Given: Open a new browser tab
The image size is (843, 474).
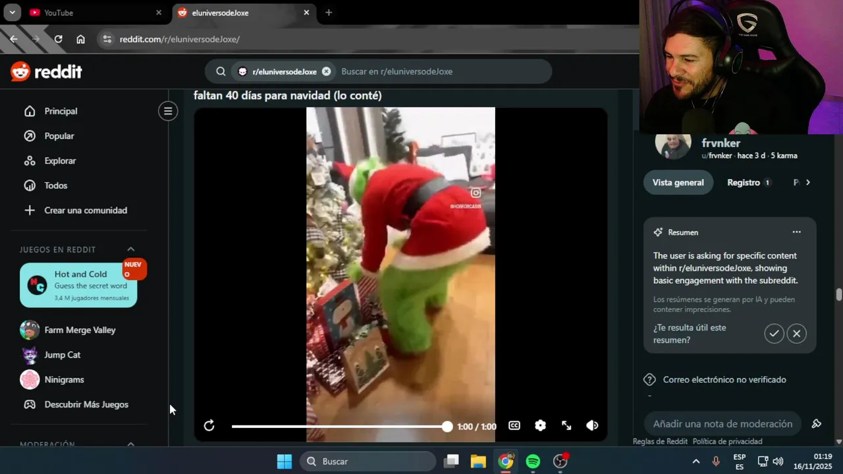Looking at the screenshot, I should click(329, 13).
